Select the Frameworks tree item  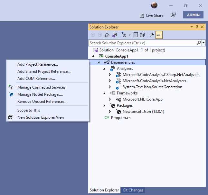tap(127, 93)
